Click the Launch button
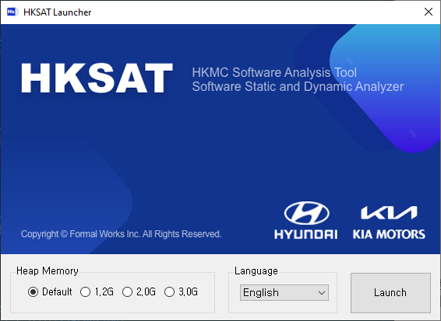Viewport: 441px width, 321px height. click(x=390, y=293)
